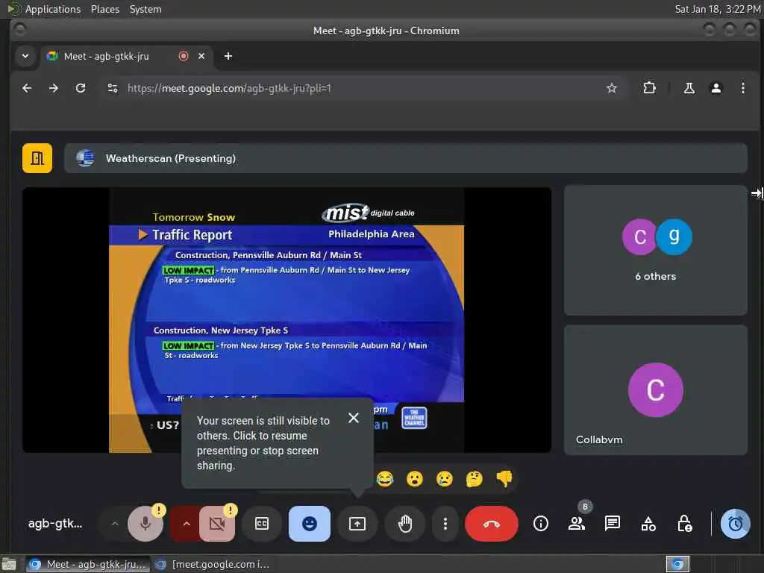764x573 pixels.
Task: Open the Places menu
Action: click(x=104, y=9)
